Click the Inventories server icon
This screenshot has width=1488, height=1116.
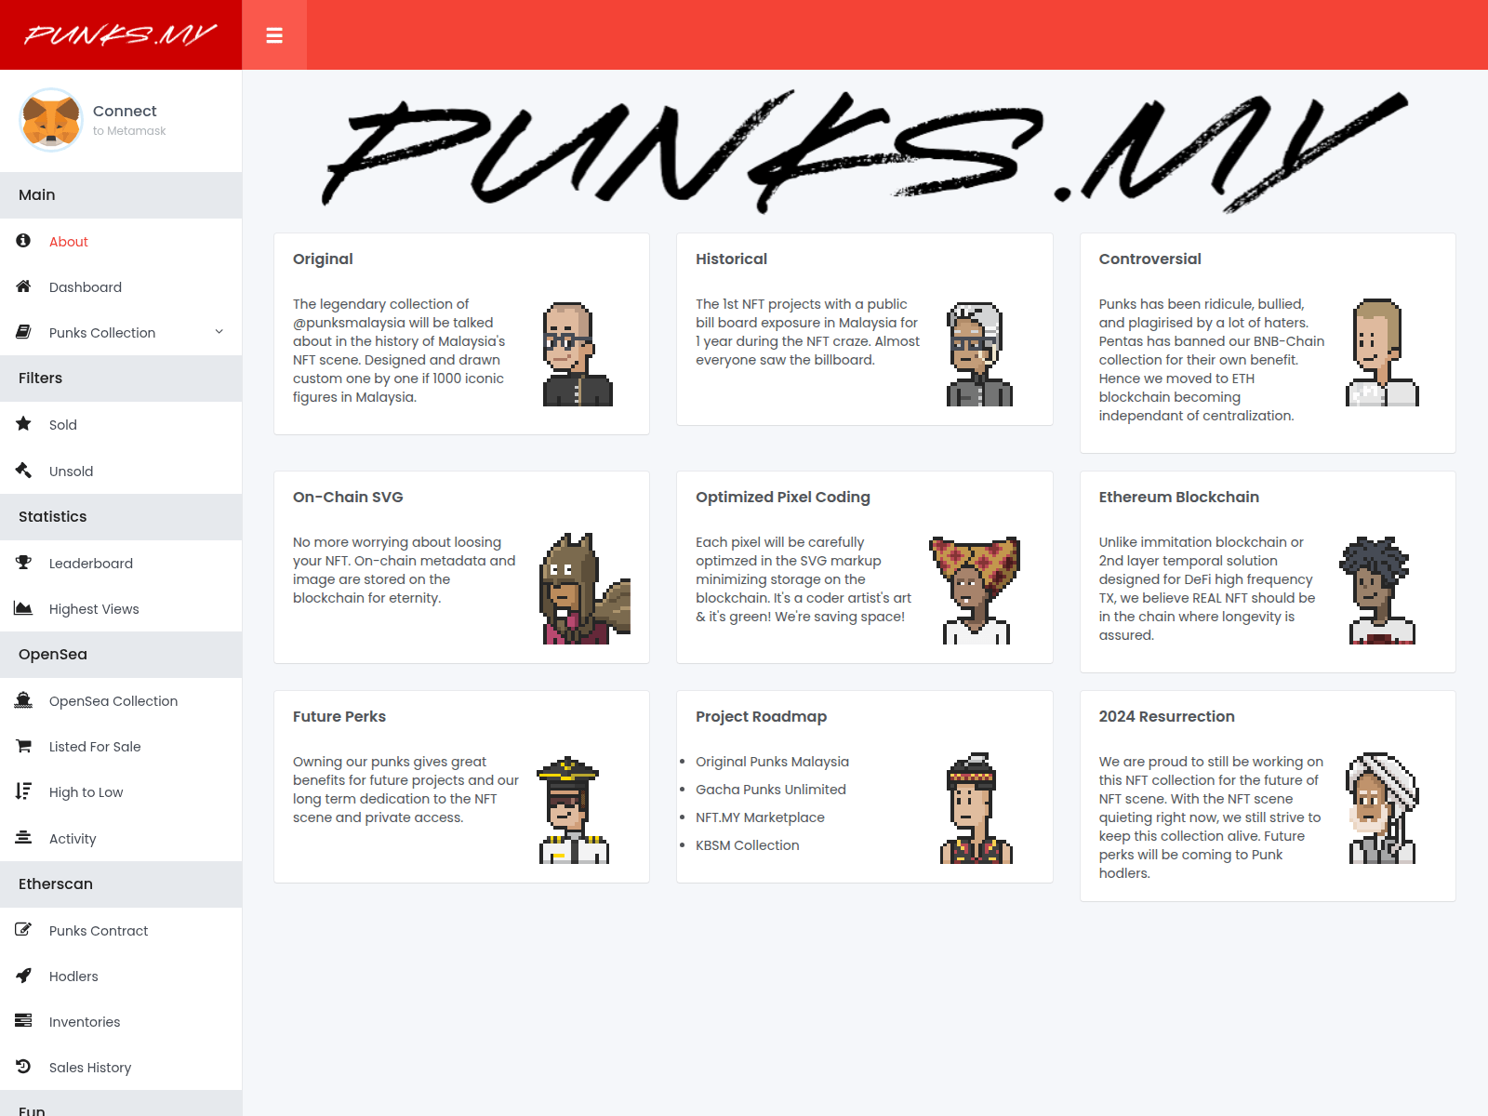[23, 1021]
